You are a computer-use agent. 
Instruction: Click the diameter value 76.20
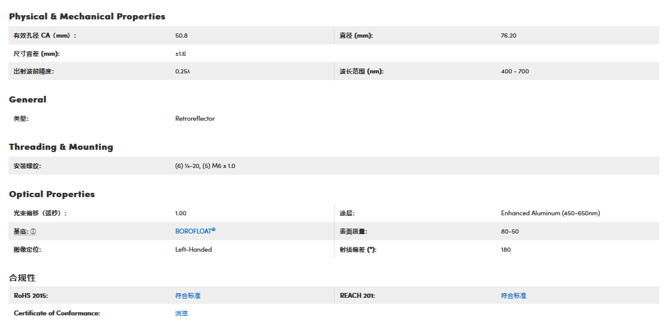click(508, 36)
